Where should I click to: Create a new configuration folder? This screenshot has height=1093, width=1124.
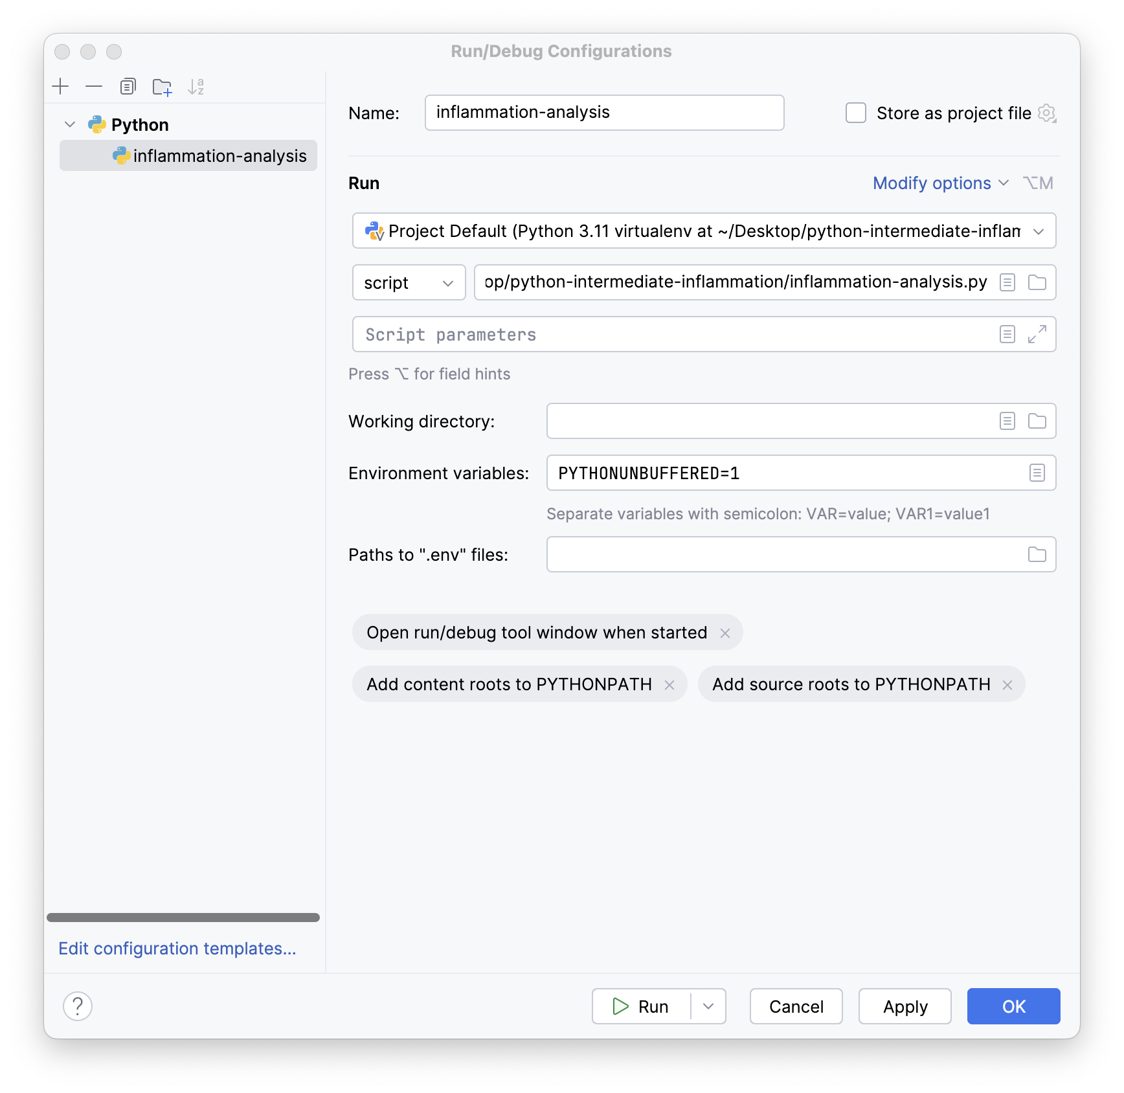coord(162,87)
